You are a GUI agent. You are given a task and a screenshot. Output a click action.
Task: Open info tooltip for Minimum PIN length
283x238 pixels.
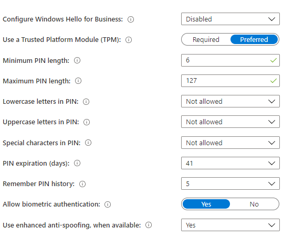[77, 60]
